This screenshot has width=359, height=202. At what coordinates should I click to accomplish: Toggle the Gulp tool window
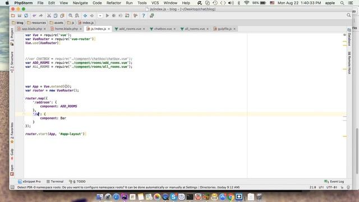12,154
